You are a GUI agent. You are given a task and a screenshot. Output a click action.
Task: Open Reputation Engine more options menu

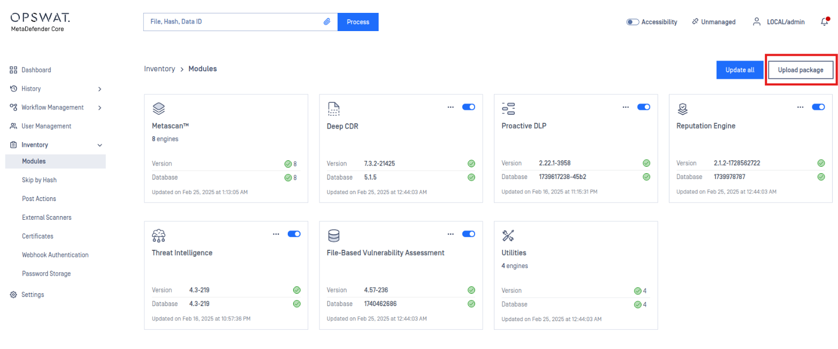[x=800, y=107]
